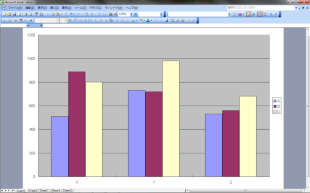Open the グラフ menu
The image size is (310, 193).
coord(95,8)
